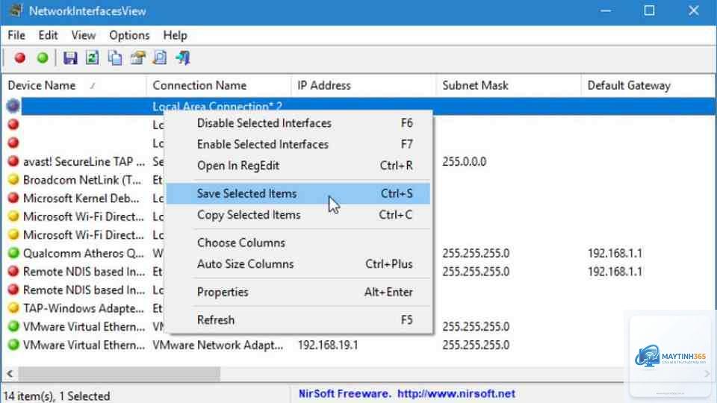Select the avast! SecureLine TAP ... row
717x403 pixels.
pos(84,161)
